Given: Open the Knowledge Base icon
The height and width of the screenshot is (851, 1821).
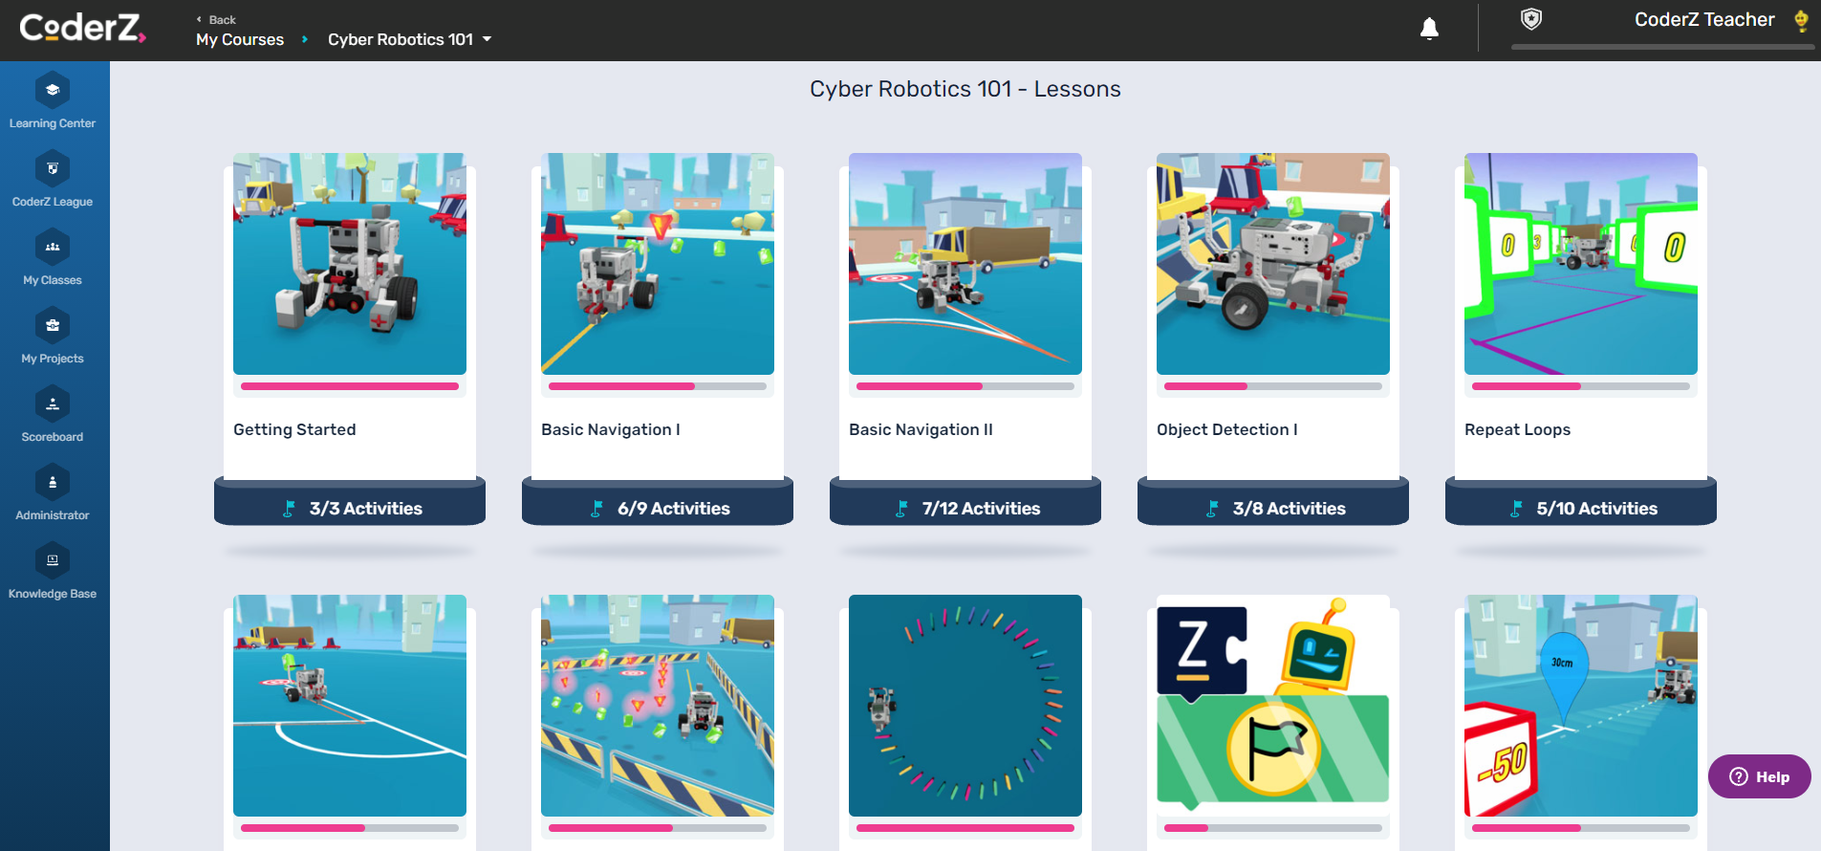Looking at the screenshot, I should pos(53,560).
